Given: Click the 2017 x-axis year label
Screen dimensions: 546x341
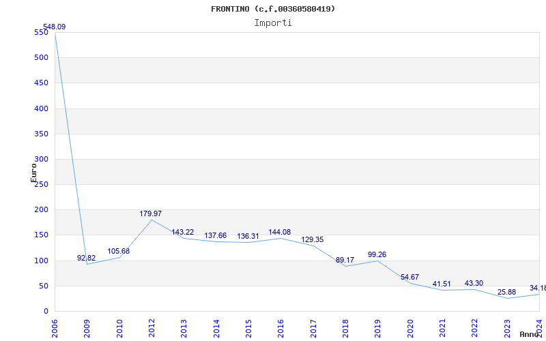Looking at the screenshot, I should pos(313,329).
